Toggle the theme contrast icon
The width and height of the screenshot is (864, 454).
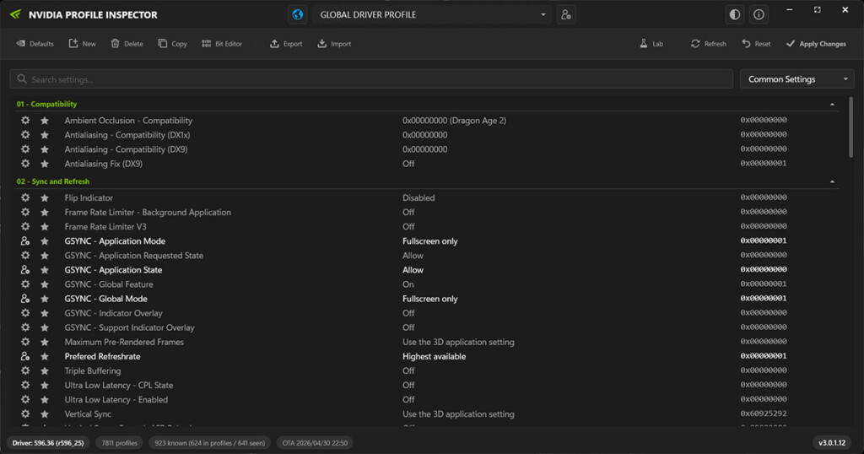735,15
